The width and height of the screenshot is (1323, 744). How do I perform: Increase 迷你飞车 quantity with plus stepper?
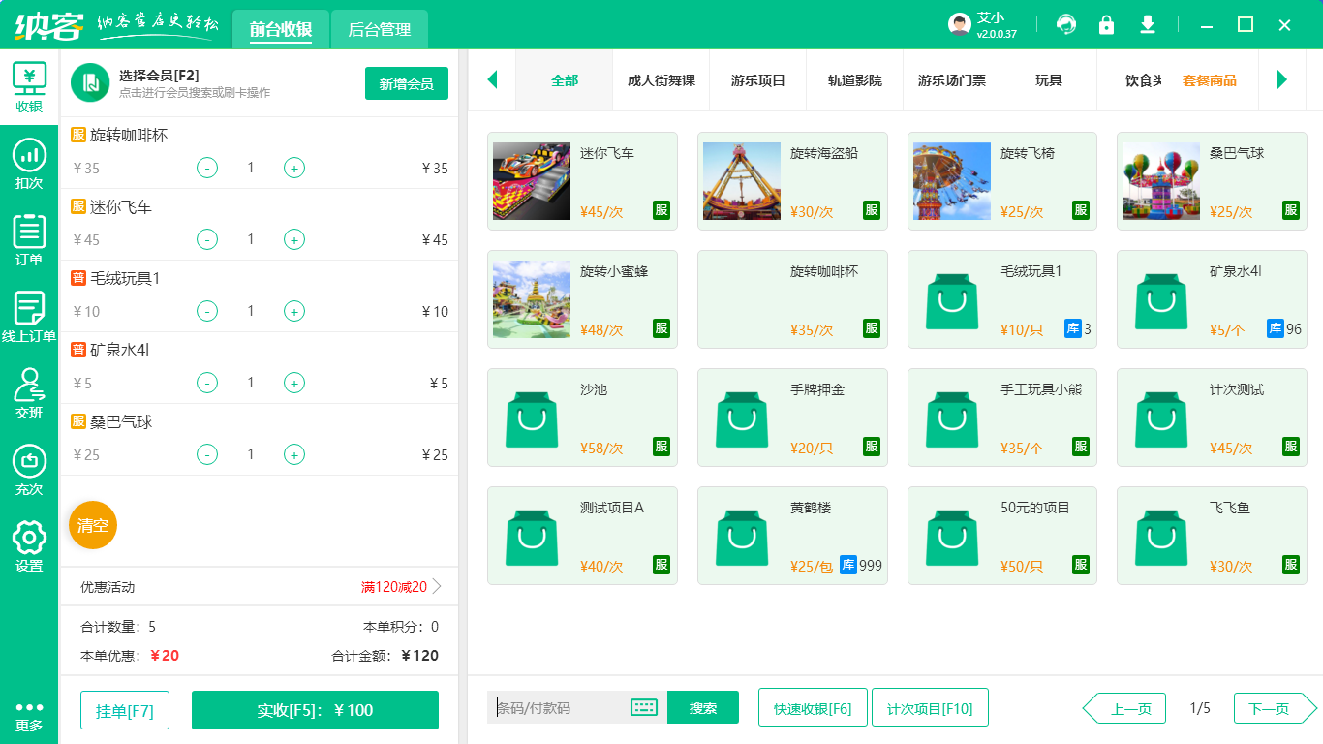pos(293,239)
